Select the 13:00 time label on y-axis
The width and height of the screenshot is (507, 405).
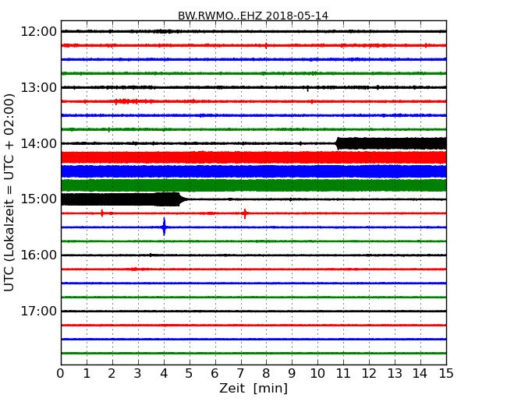[x=38, y=87]
